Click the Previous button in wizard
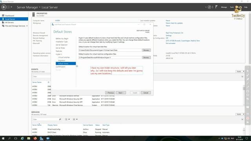 [110, 93]
